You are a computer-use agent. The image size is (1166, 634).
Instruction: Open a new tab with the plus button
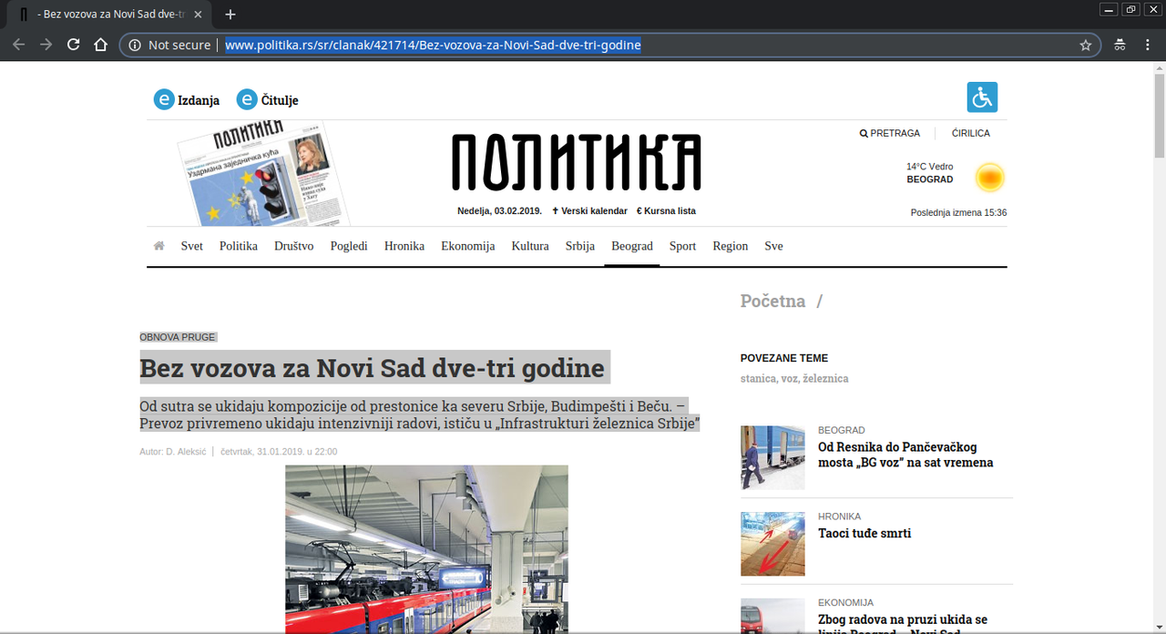click(x=230, y=15)
